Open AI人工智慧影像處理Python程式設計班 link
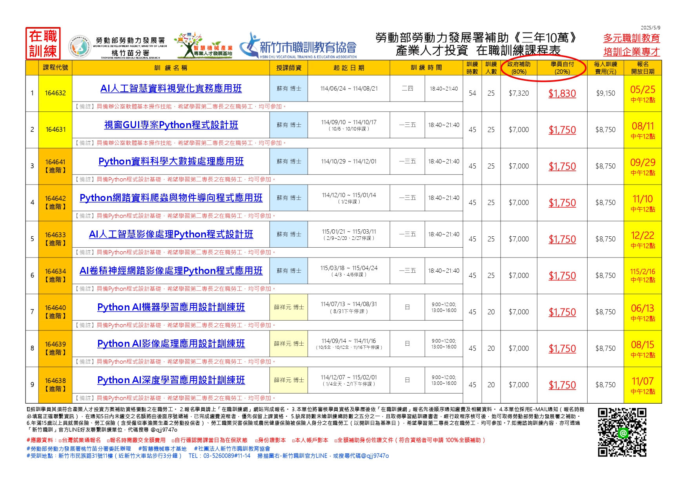The width and height of the screenshot is (688, 486). pyautogui.click(x=171, y=234)
